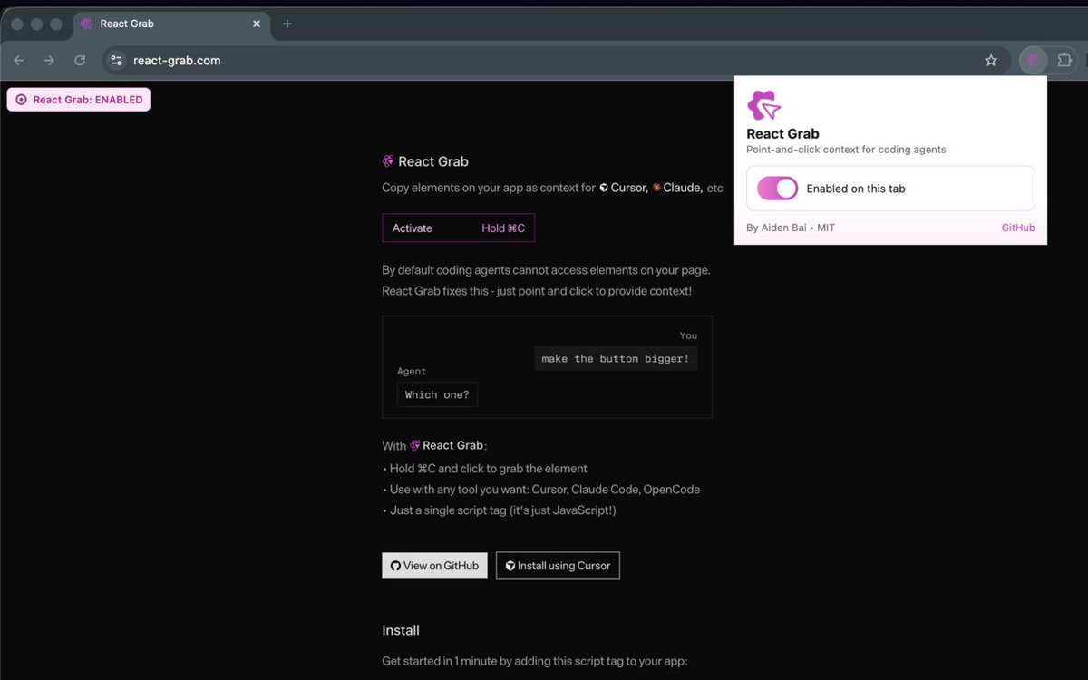Click 'Hold ⌘C and click to grab' bullet

485,469
